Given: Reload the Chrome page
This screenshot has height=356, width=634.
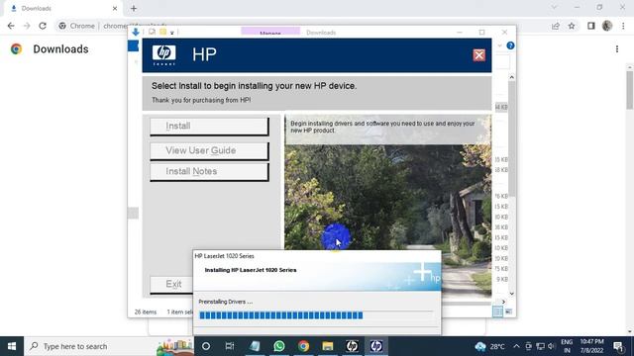Looking at the screenshot, I should click(x=43, y=26).
